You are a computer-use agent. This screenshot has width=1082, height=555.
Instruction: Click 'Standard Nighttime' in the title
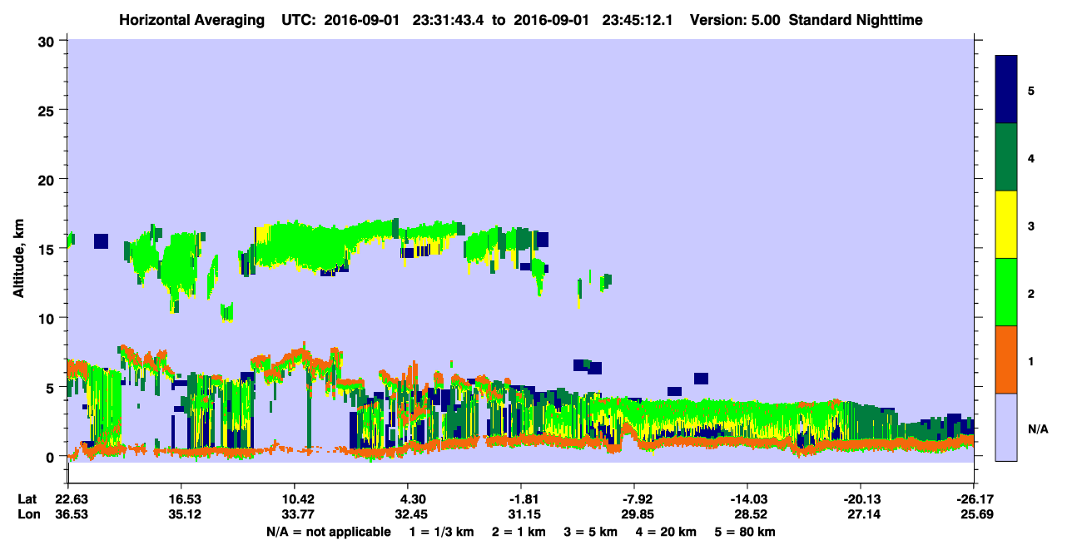(856, 19)
